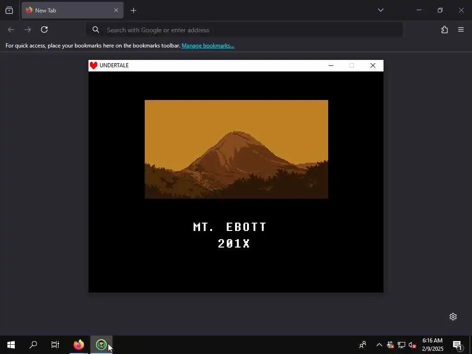
Task: Go back with the browser back arrow
Action: (11, 29)
